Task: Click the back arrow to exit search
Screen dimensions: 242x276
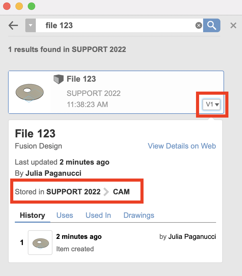Action: (x=13, y=25)
